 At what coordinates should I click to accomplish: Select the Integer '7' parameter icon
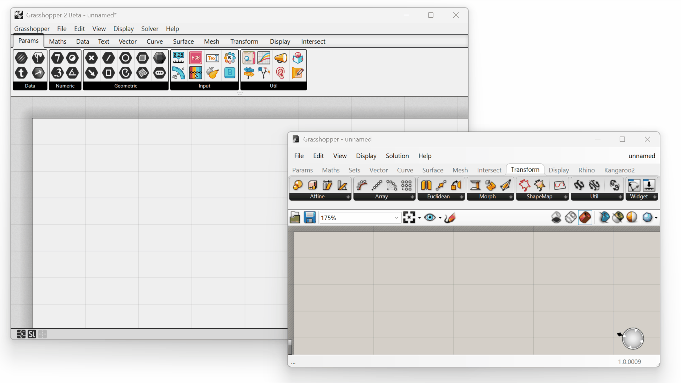[57, 58]
